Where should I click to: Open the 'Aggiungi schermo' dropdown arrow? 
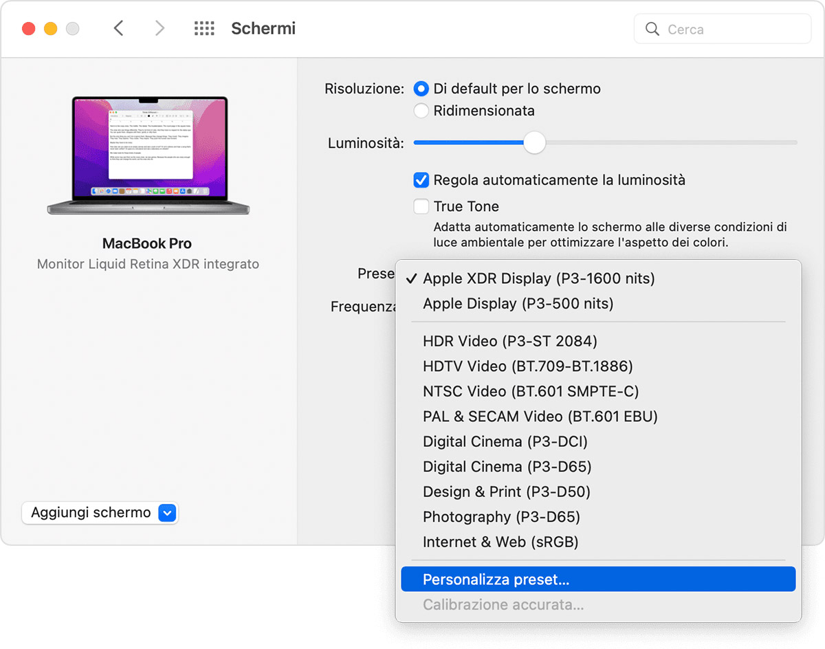[x=168, y=513]
